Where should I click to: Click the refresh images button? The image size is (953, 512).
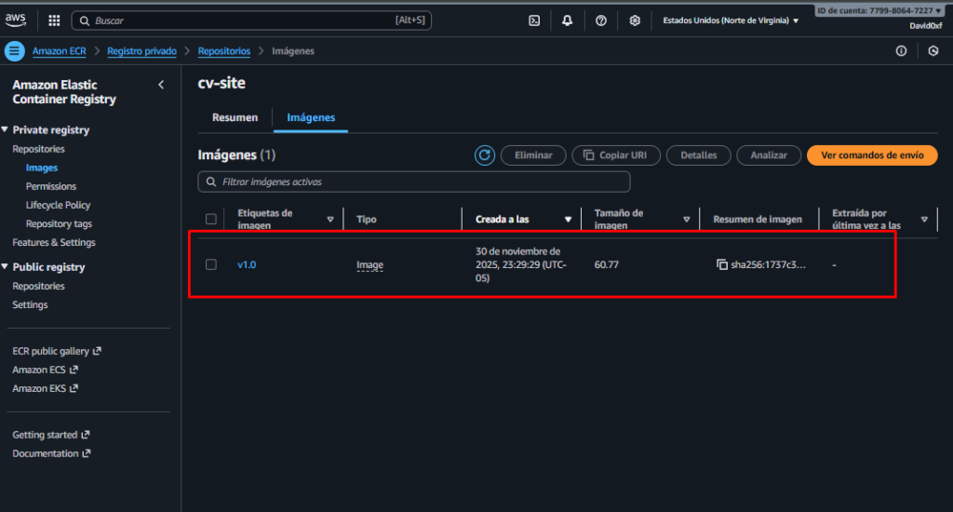coord(485,155)
